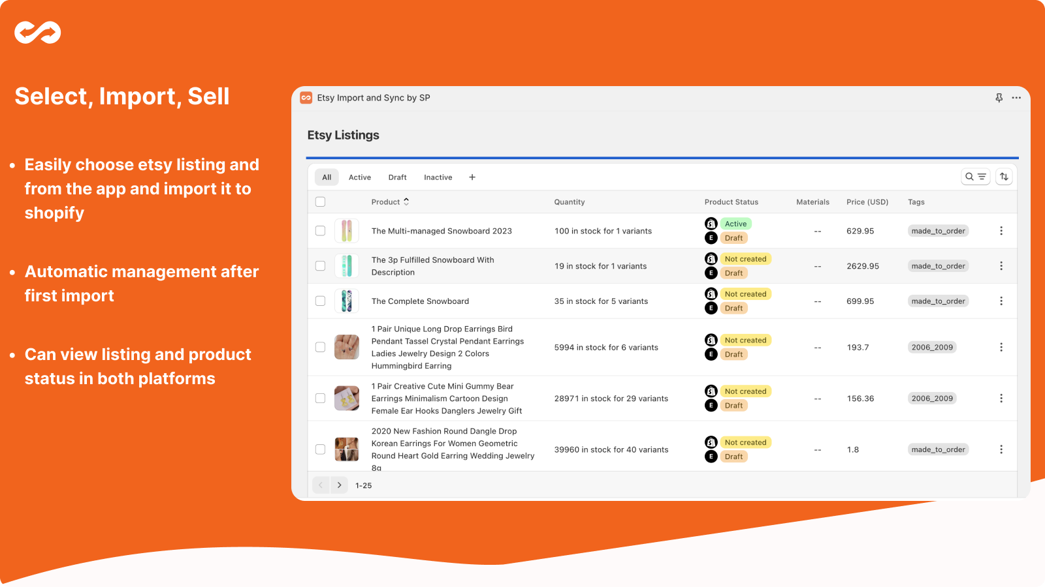
Task: Click Active status badge on Multi-managed Snowboard
Action: (x=736, y=224)
